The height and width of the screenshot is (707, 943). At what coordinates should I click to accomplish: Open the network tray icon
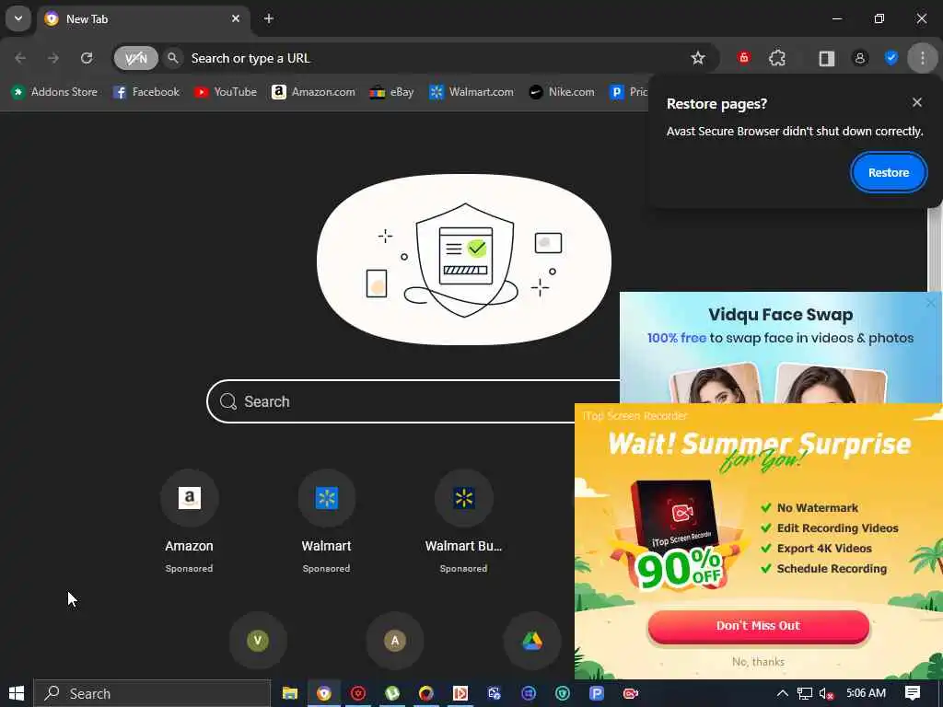[805, 694]
